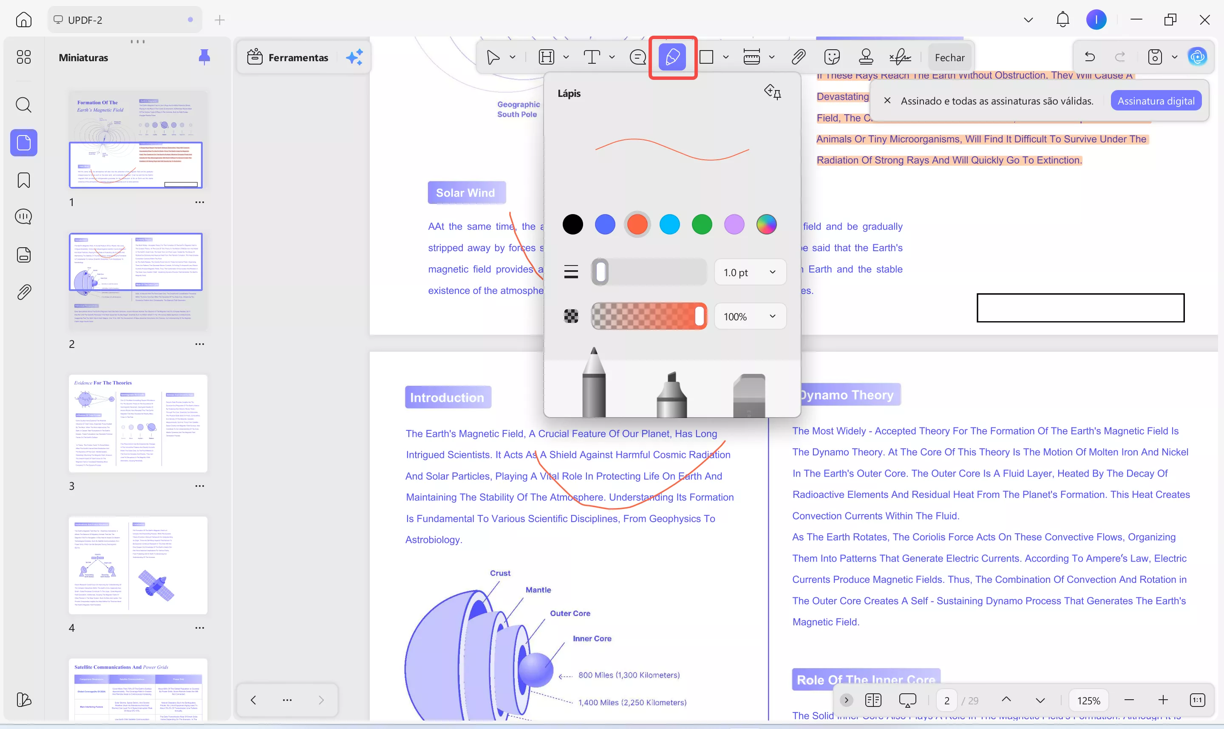Screen dimensions: 1224x729
Task: Click the UPDF AI sparkle icon
Action: point(354,57)
